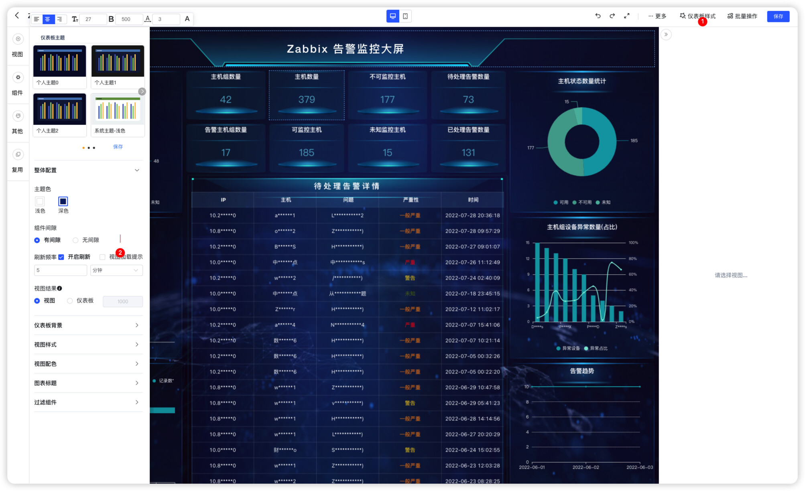Image resolution: width=805 pixels, height=491 pixels.
Task: Open the font color A icon
Action: pyautogui.click(x=187, y=18)
